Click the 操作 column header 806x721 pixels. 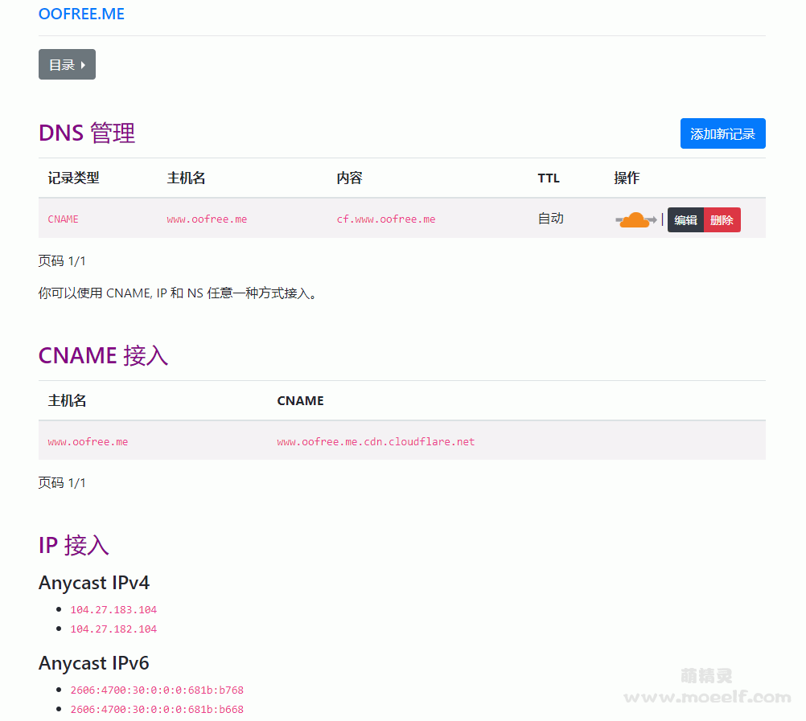tap(627, 178)
